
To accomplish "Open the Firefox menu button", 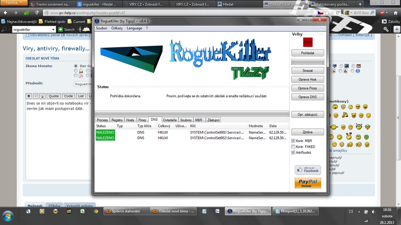I will coord(14,2).
